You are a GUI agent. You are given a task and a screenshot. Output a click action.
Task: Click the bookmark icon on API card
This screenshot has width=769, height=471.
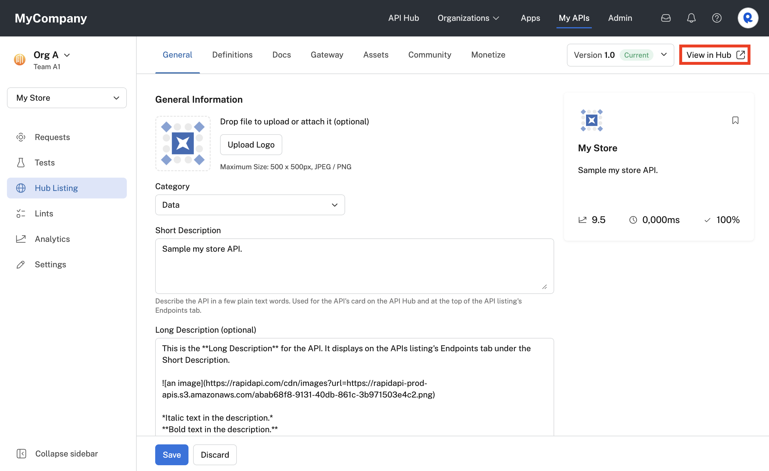point(735,120)
